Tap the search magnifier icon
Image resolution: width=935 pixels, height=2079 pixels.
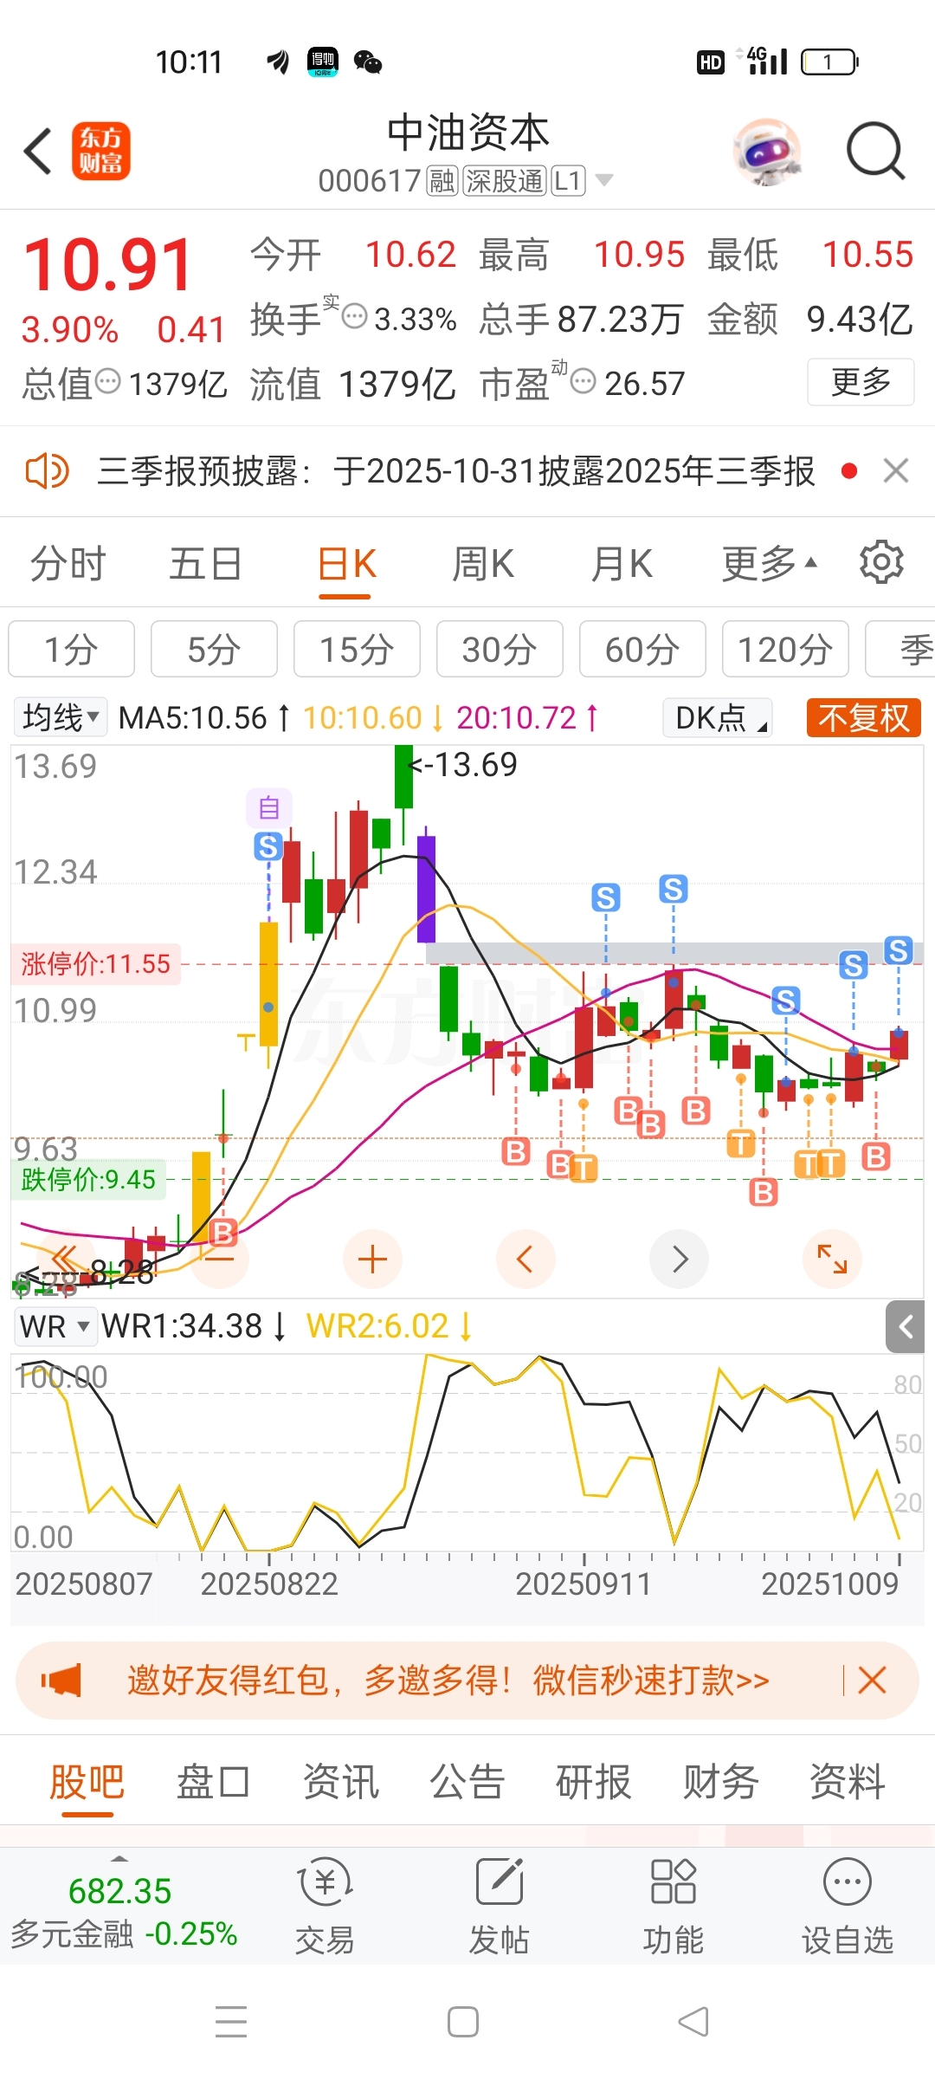[x=875, y=152]
